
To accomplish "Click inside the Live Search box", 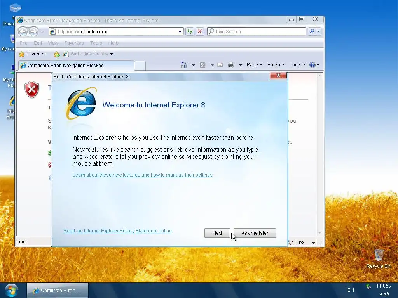I will [x=257, y=31].
